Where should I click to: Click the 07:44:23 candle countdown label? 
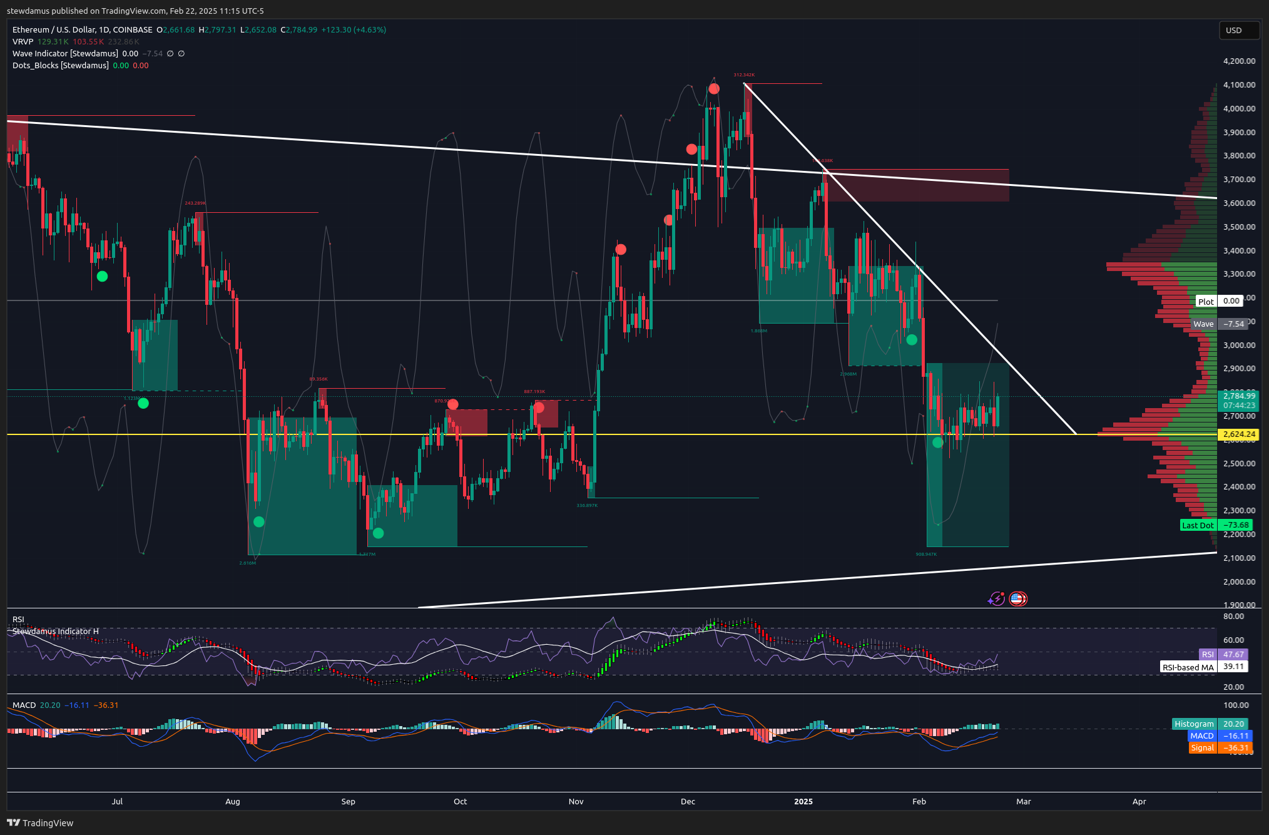[1239, 405]
